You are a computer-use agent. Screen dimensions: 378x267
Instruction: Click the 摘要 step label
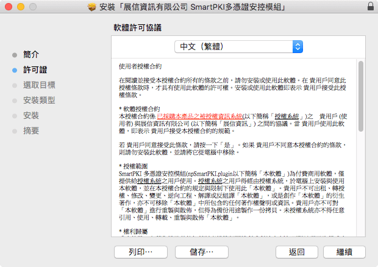tap(31, 130)
